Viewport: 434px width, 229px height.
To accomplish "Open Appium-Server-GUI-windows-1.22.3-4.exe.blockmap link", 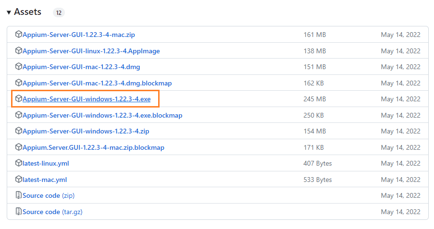I will click(x=102, y=115).
